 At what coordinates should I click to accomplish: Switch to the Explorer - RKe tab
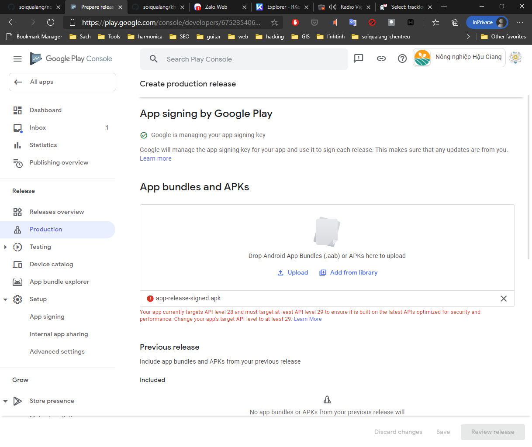click(282, 7)
